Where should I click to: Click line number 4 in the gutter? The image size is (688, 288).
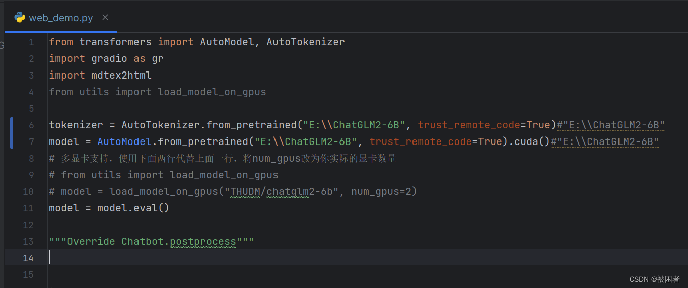tap(31, 92)
